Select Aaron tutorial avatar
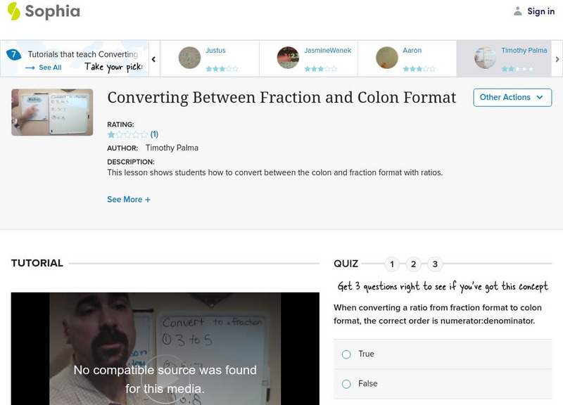The width and height of the screenshot is (563, 405). (x=386, y=58)
